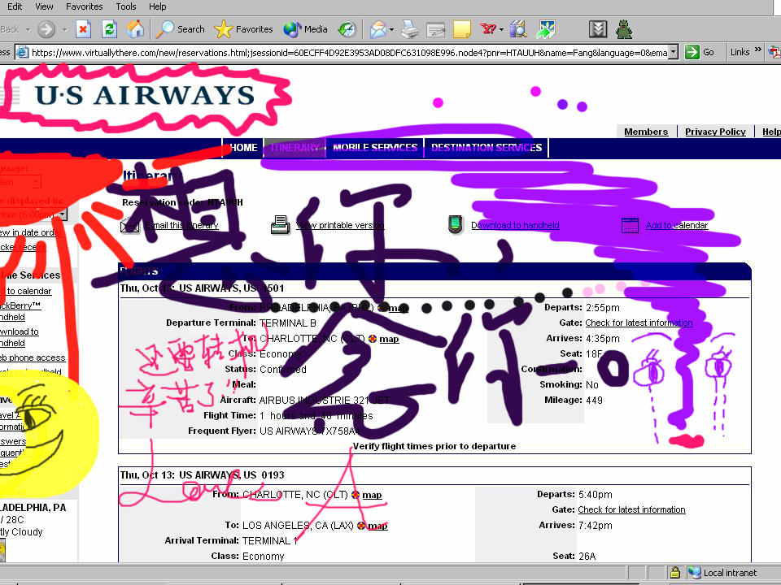Open browsing History clock icon
This screenshot has height=585, width=781.
(x=347, y=29)
